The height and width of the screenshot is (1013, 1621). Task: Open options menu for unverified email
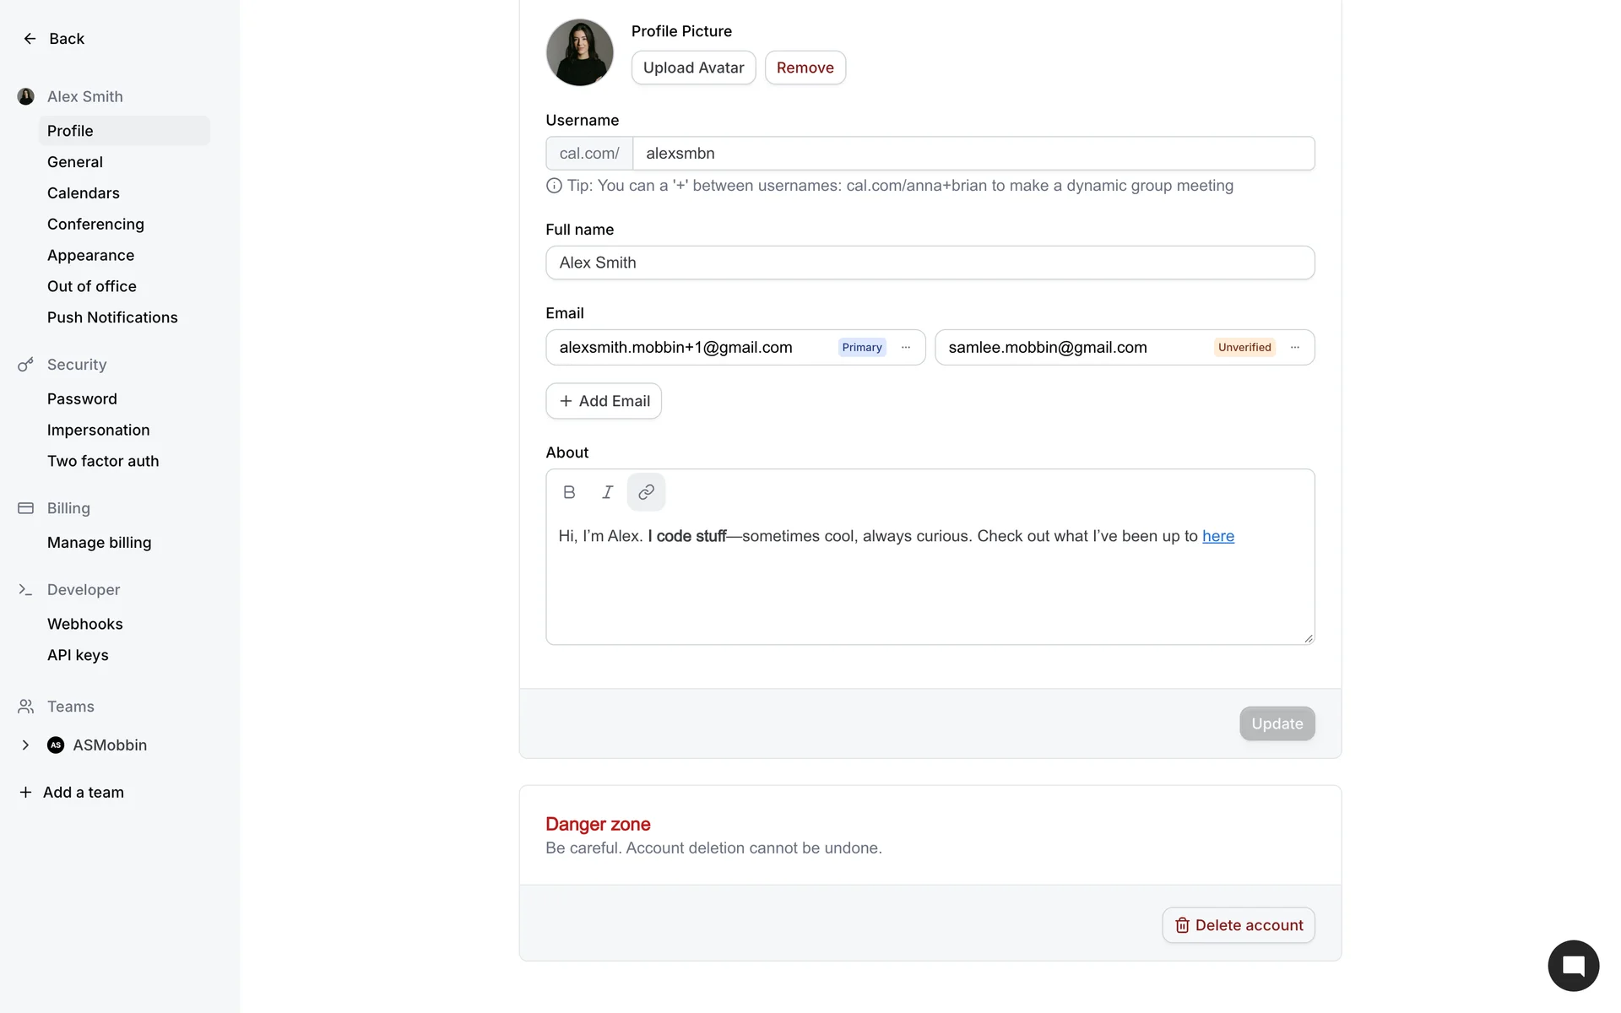[1295, 348]
